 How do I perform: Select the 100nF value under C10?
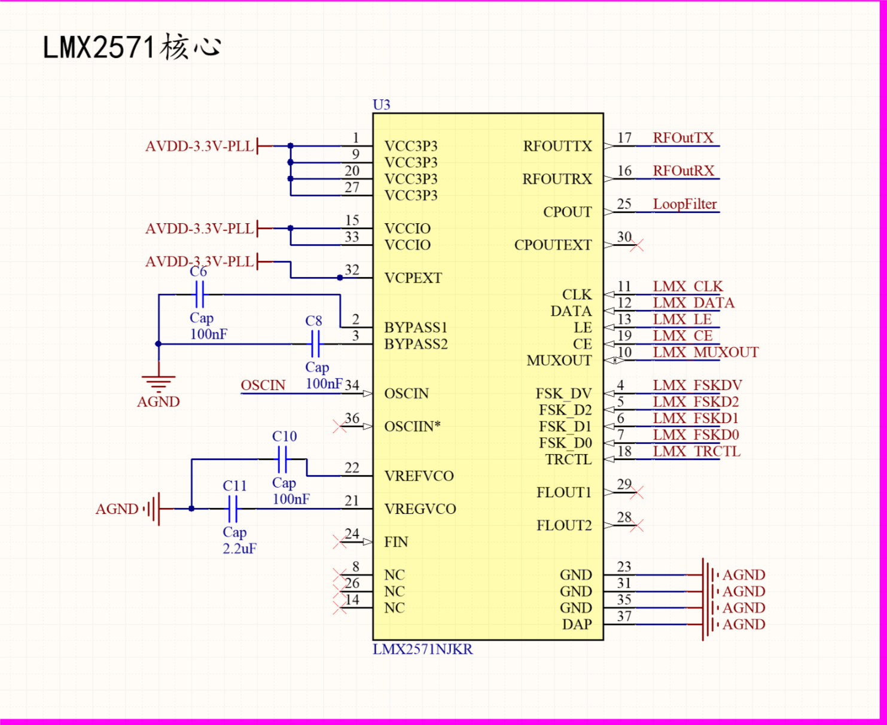[x=291, y=499]
